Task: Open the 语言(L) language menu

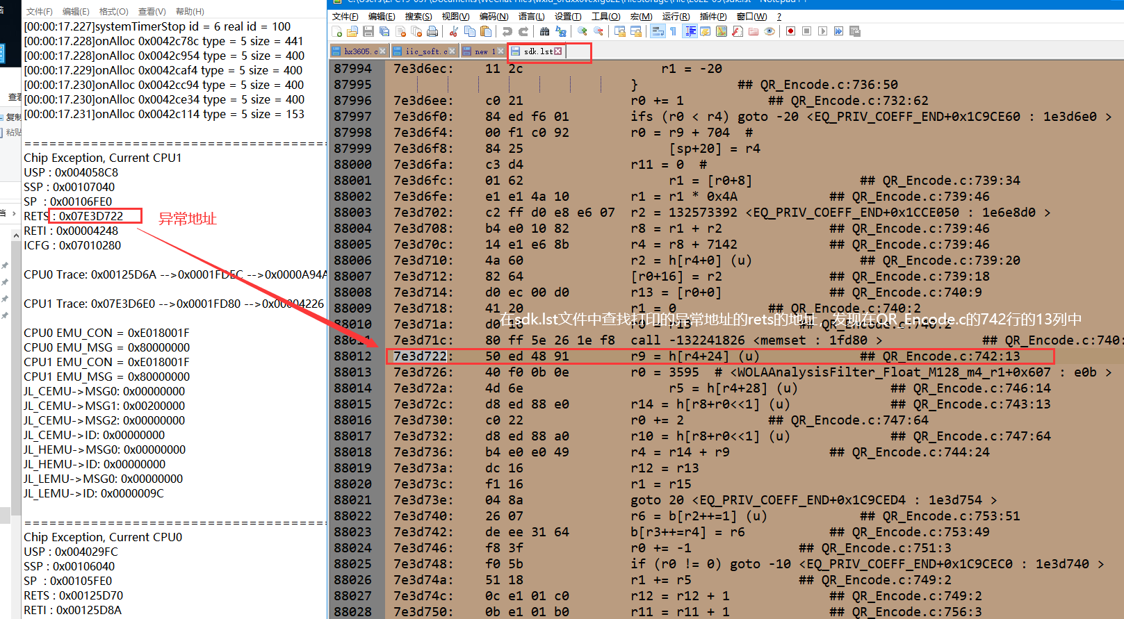Action: point(531,16)
